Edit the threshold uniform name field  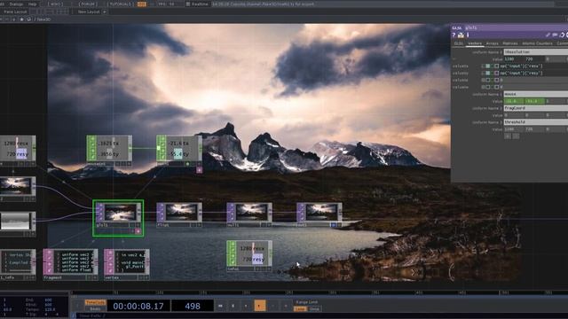coord(536,122)
